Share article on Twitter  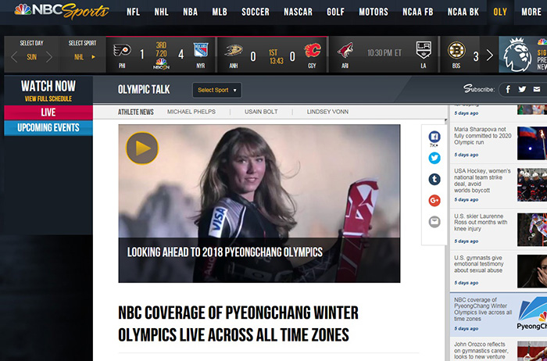coord(434,158)
